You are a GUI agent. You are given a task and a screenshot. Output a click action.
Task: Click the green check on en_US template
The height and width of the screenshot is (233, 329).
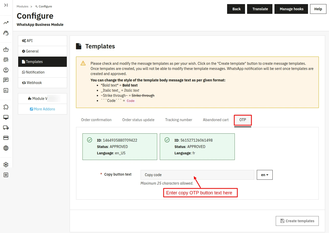90,140
